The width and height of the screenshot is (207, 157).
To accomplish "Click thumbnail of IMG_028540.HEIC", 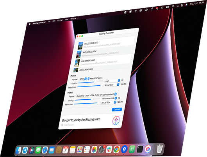I will (77, 63).
